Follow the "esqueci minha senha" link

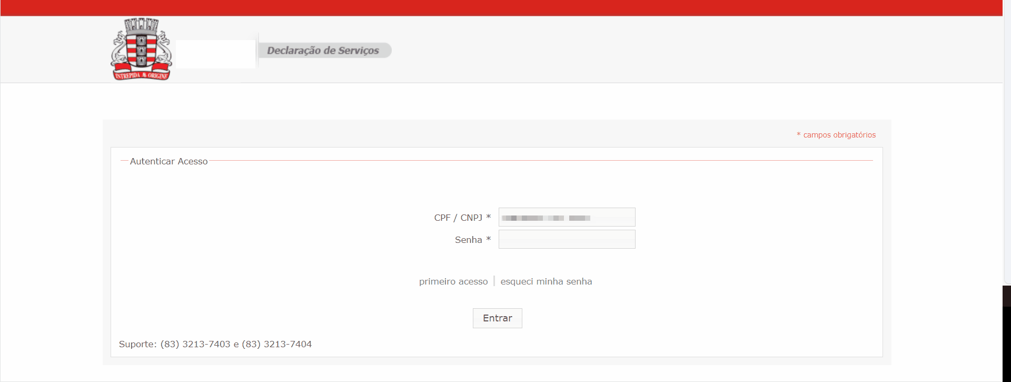[546, 281]
